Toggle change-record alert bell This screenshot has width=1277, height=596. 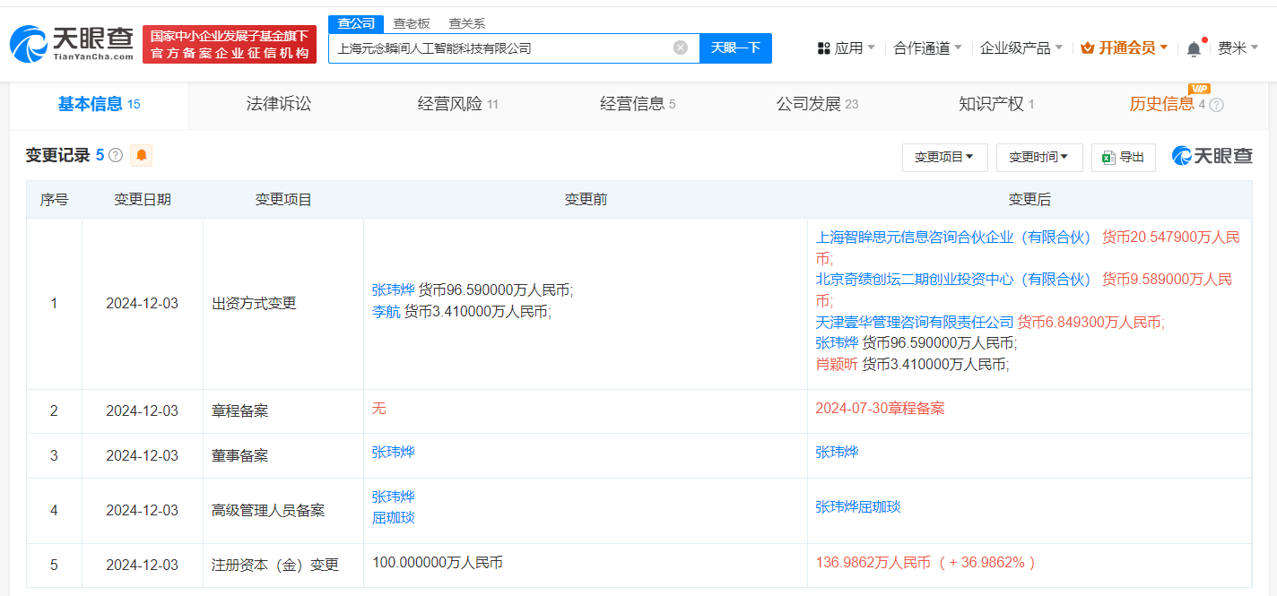141,155
